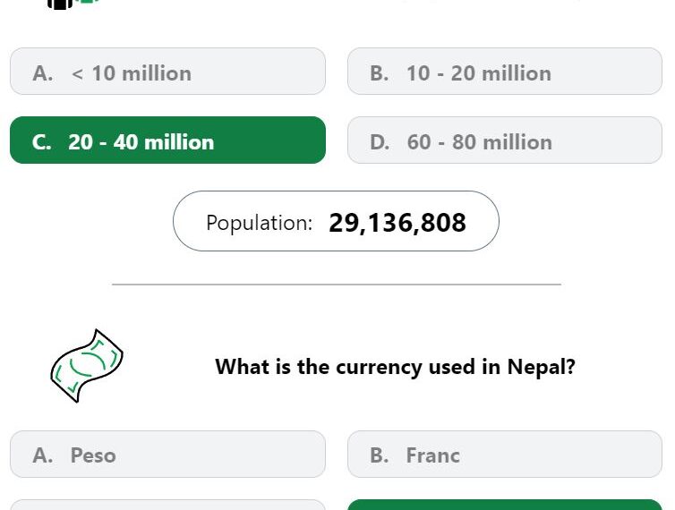
Task: Select answer A, less than 10 million
Action: pyautogui.click(x=167, y=72)
